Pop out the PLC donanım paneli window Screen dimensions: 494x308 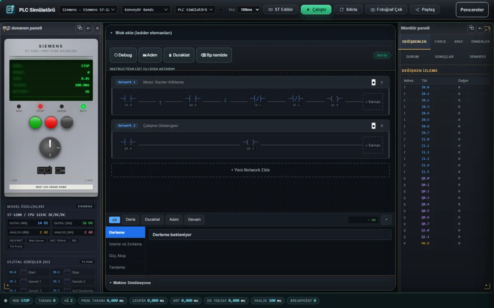point(80,28)
